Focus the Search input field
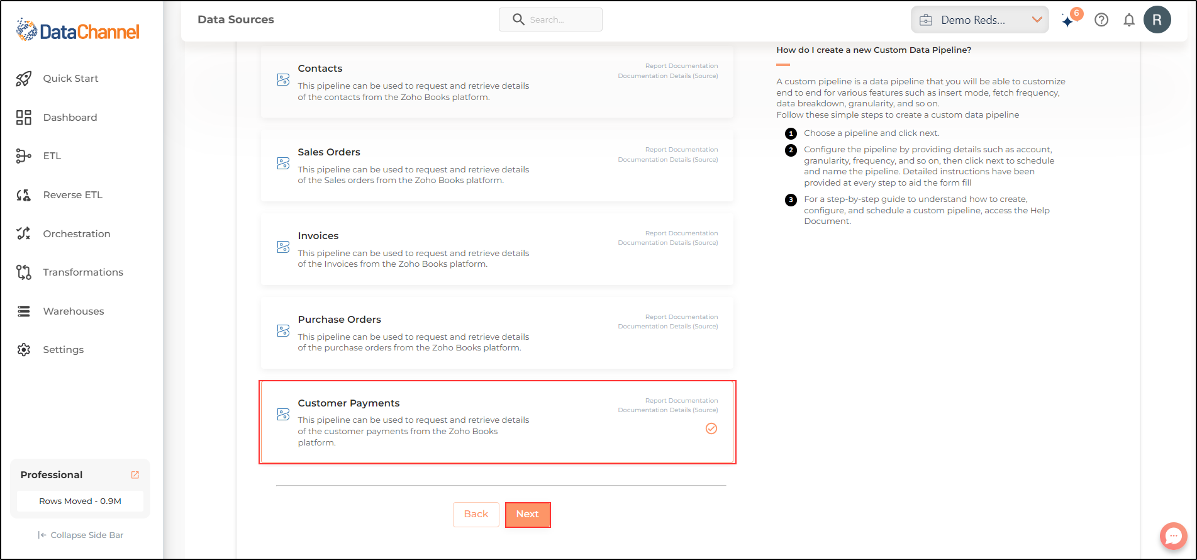 point(550,20)
